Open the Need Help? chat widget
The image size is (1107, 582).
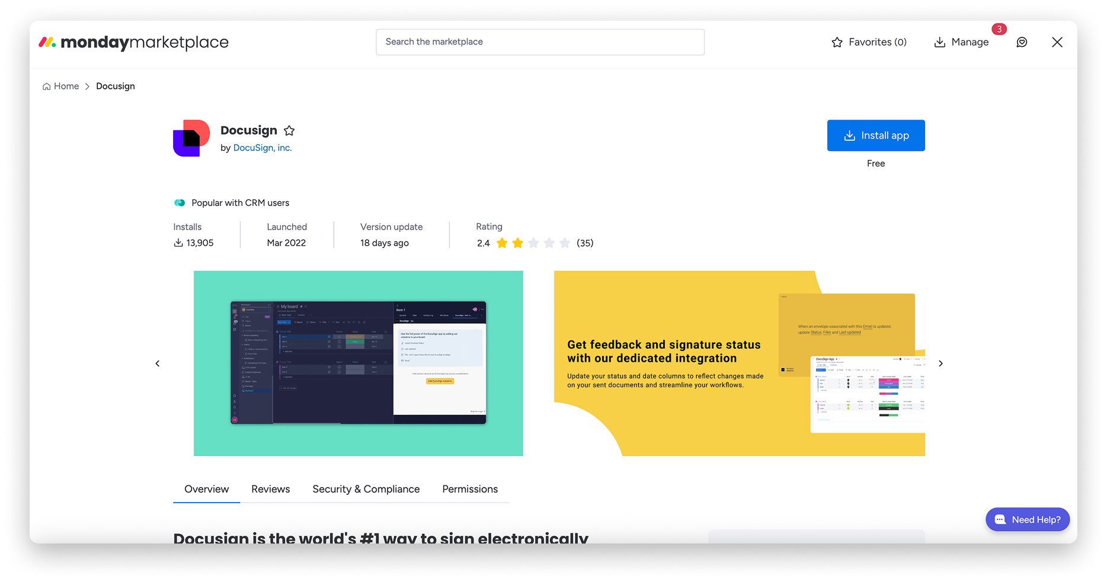[x=1027, y=519]
